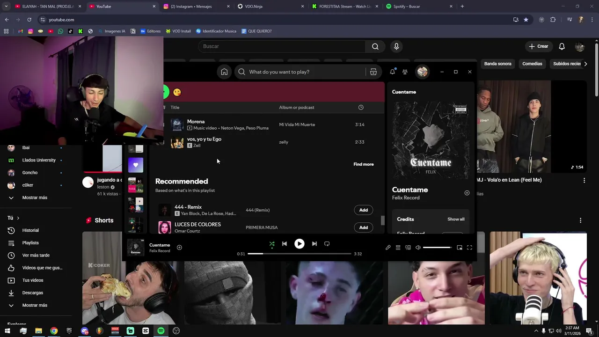Viewport: 599px width, 337px height.
Task: Click Cuentame album cover in side panel
Action: [431, 139]
